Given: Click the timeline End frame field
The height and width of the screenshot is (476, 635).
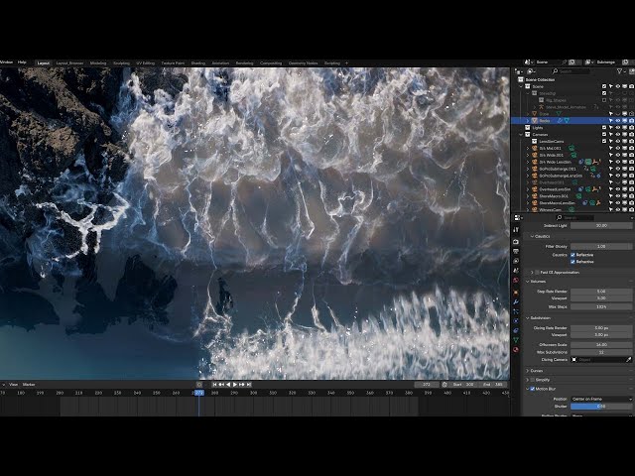Looking at the screenshot, I should click(493, 385).
